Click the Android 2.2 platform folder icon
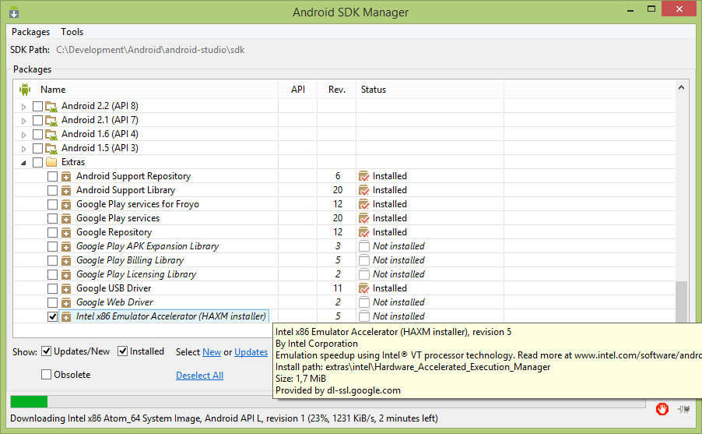The width and height of the screenshot is (702, 434). pos(51,106)
